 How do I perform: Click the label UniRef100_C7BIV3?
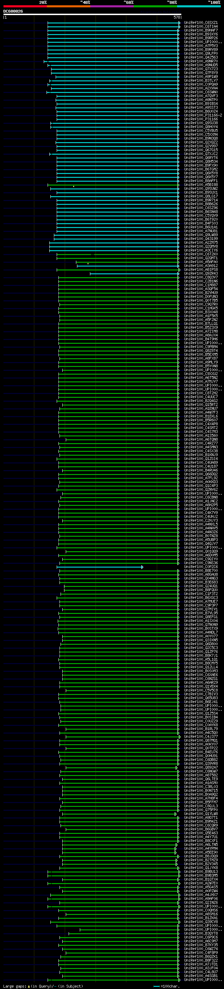201,694
